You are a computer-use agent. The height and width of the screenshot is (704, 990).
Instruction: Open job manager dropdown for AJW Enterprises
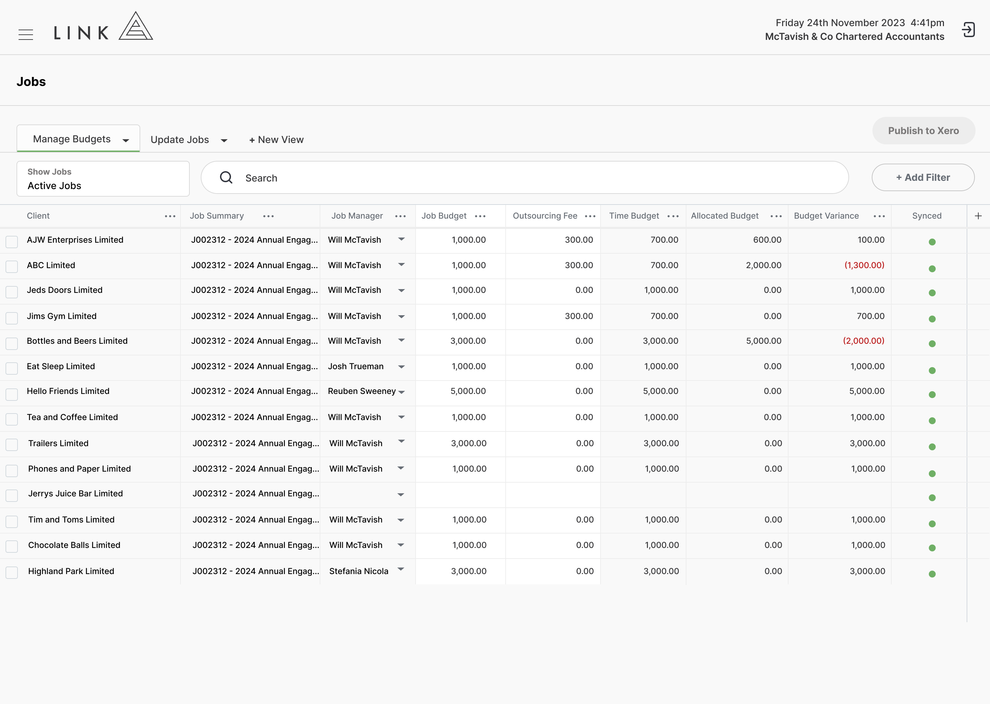(x=401, y=239)
